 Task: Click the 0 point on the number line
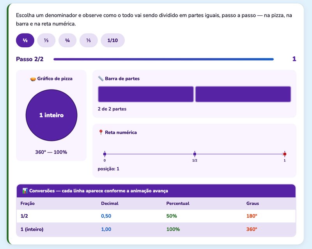105,154
